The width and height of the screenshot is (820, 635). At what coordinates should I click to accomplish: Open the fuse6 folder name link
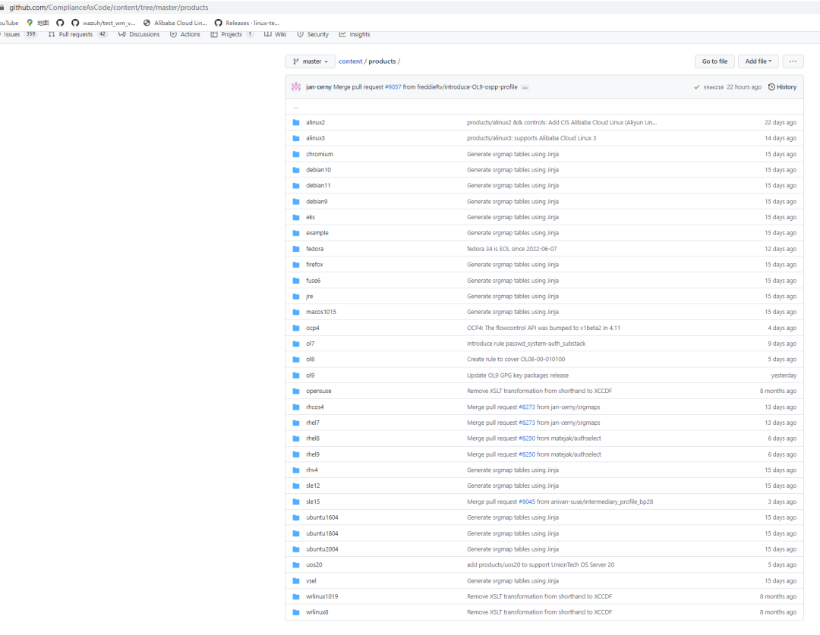click(x=314, y=281)
